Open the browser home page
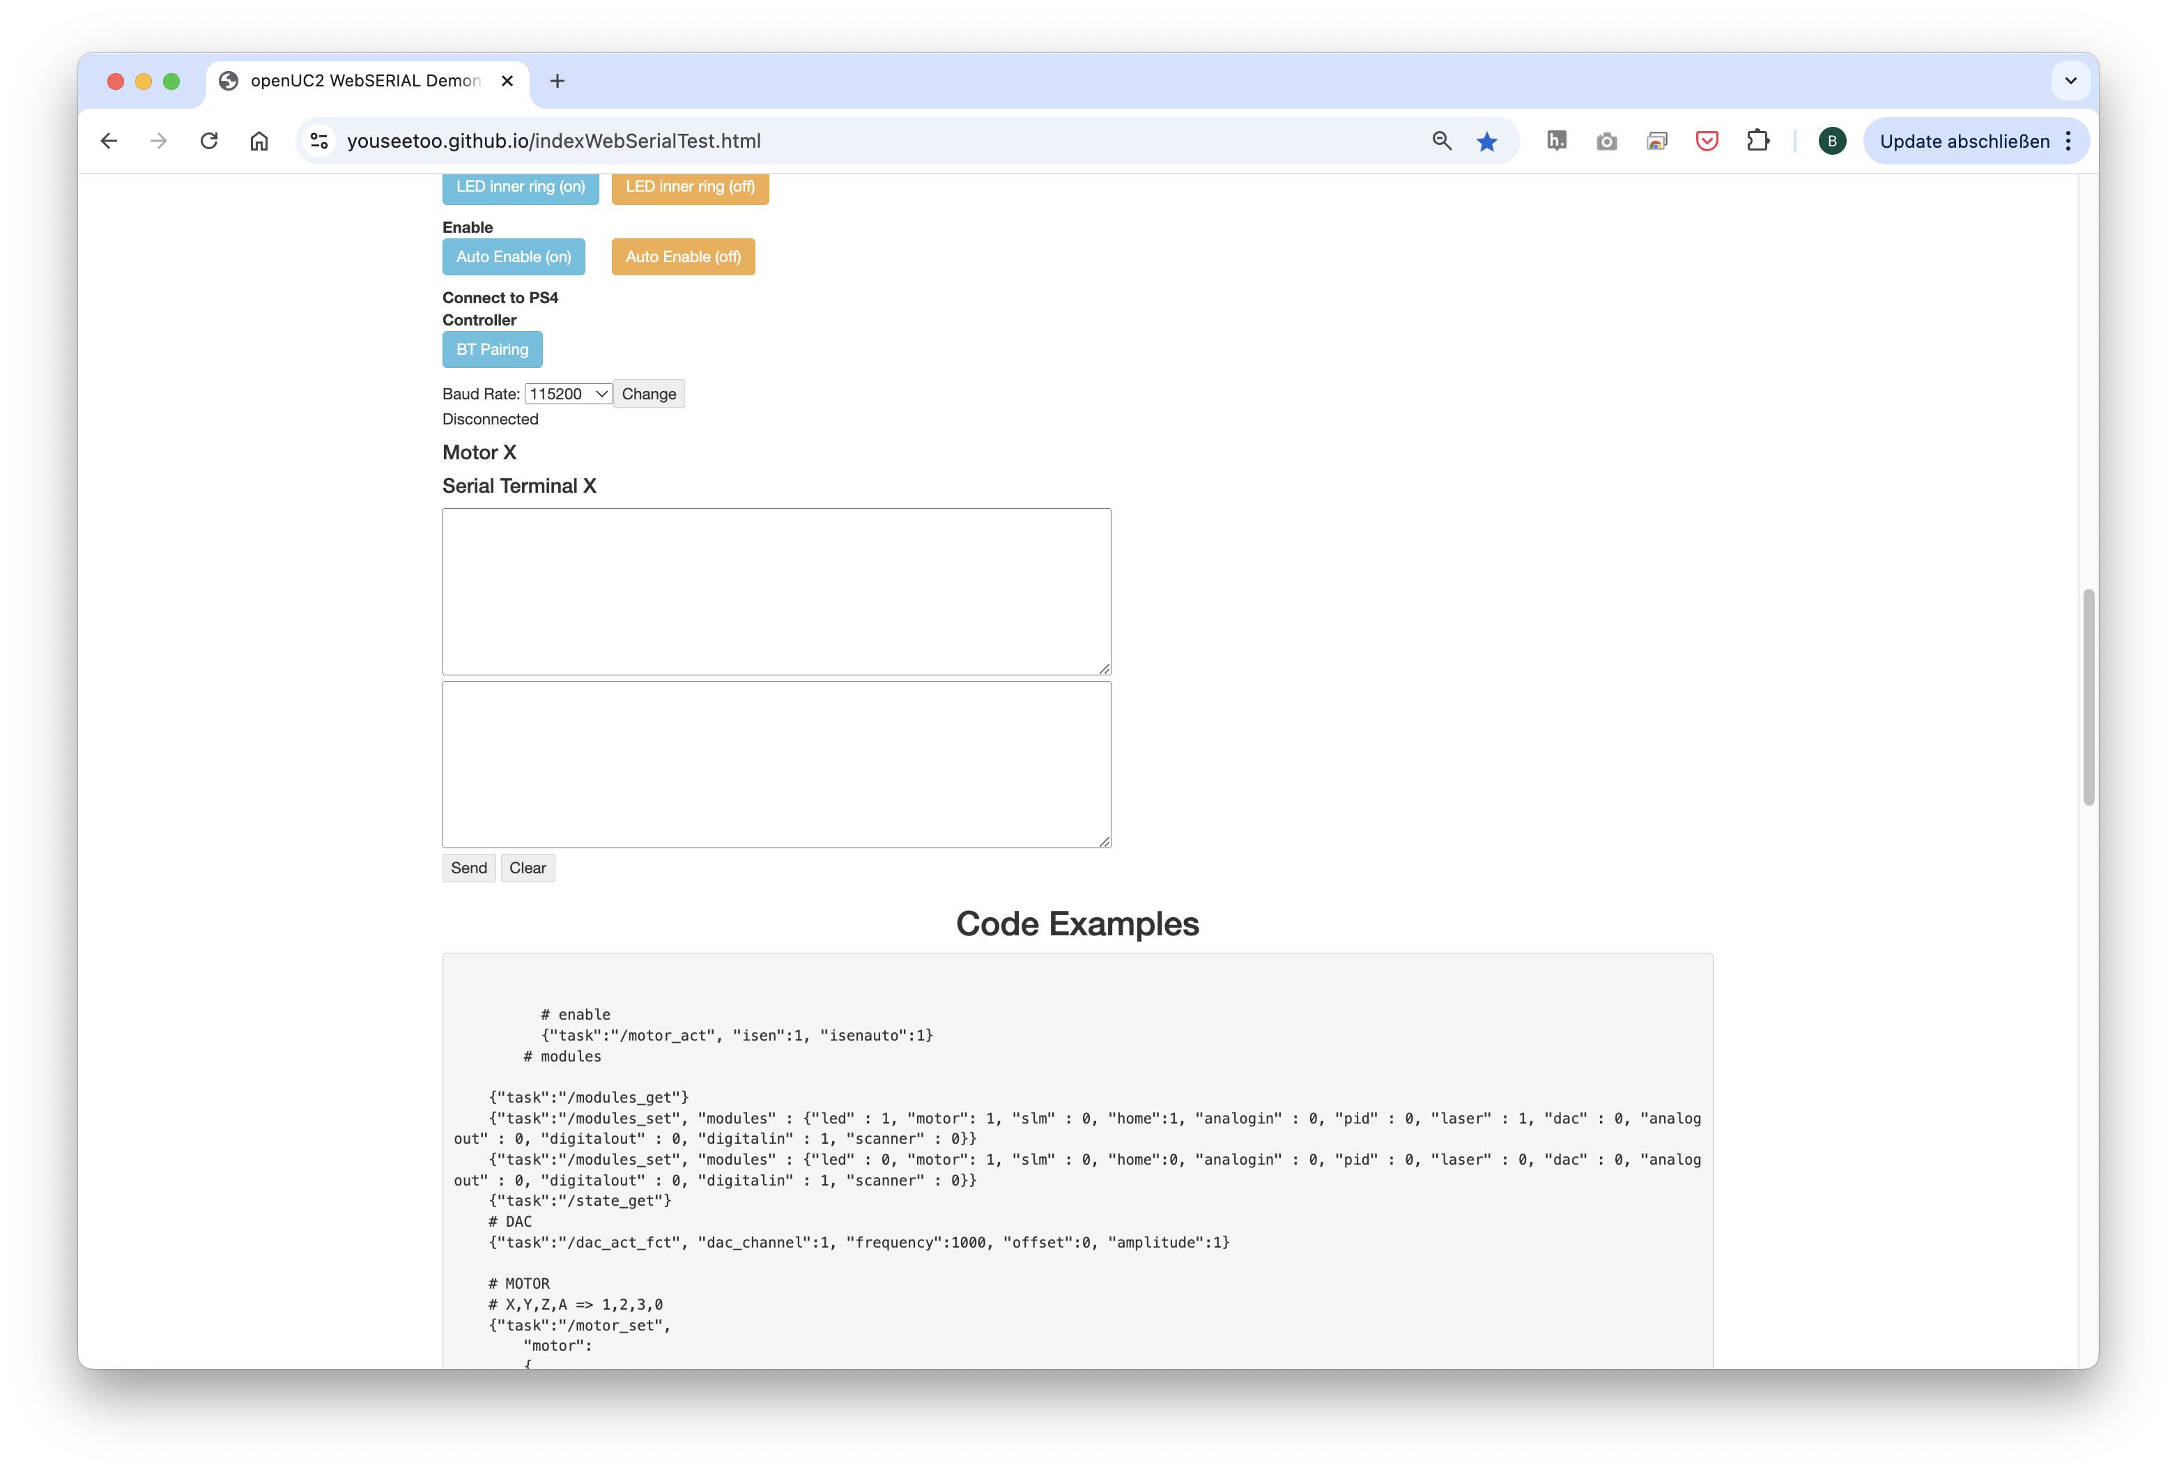This screenshot has height=1472, width=2177. coord(259,141)
